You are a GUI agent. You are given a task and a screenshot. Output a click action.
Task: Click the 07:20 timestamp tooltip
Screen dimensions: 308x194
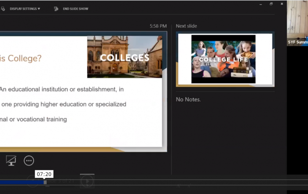click(44, 174)
